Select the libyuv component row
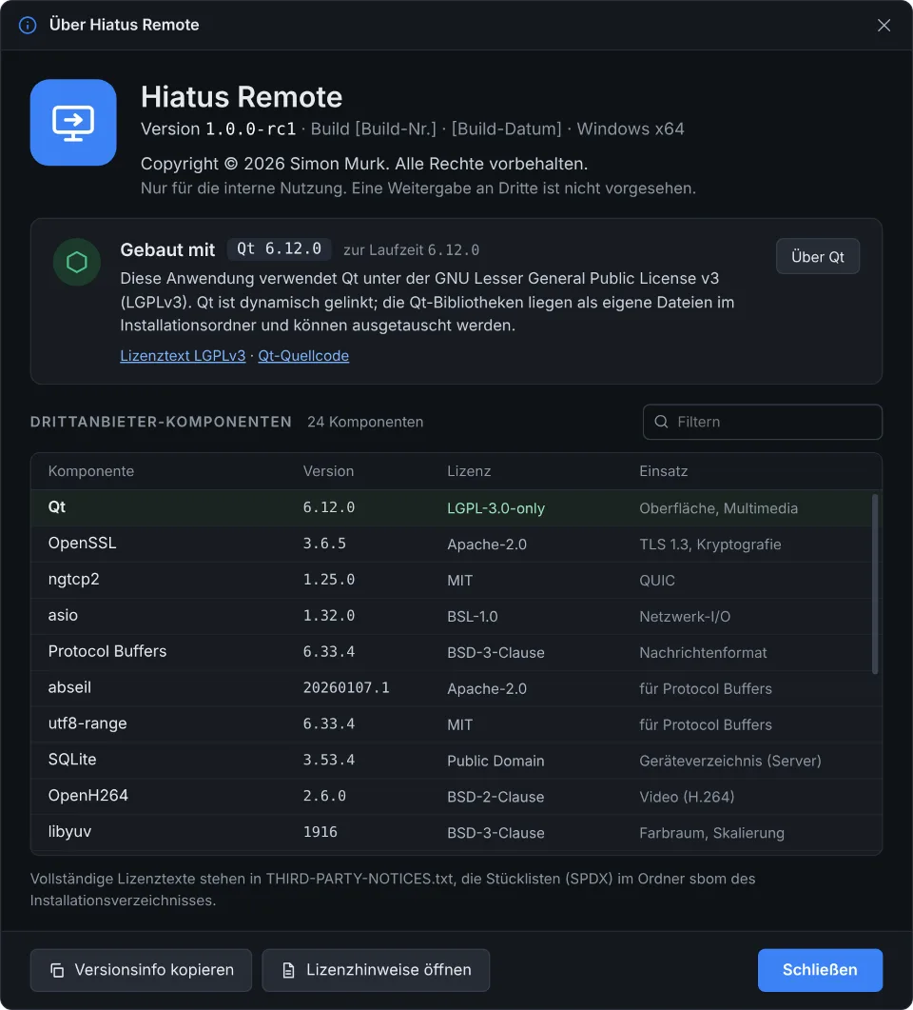 [456, 833]
